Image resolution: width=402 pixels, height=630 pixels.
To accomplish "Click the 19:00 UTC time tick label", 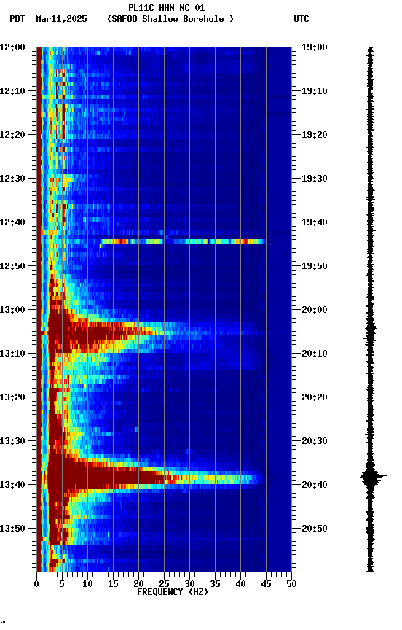I will (x=315, y=47).
